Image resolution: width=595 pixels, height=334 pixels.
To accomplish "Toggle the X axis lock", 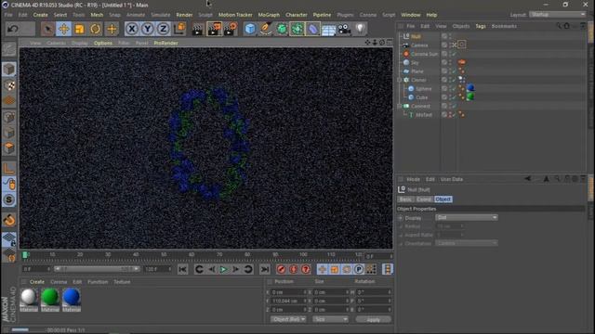I will click(132, 29).
